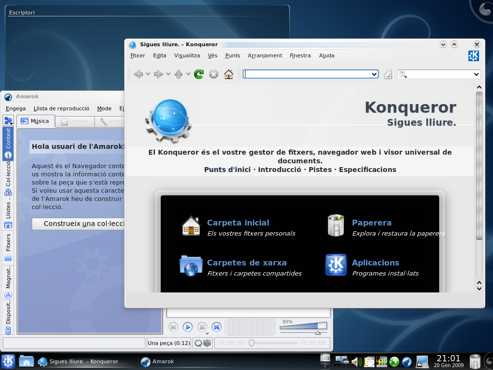
Task: Click Punts d'inici link
Action: point(227,170)
